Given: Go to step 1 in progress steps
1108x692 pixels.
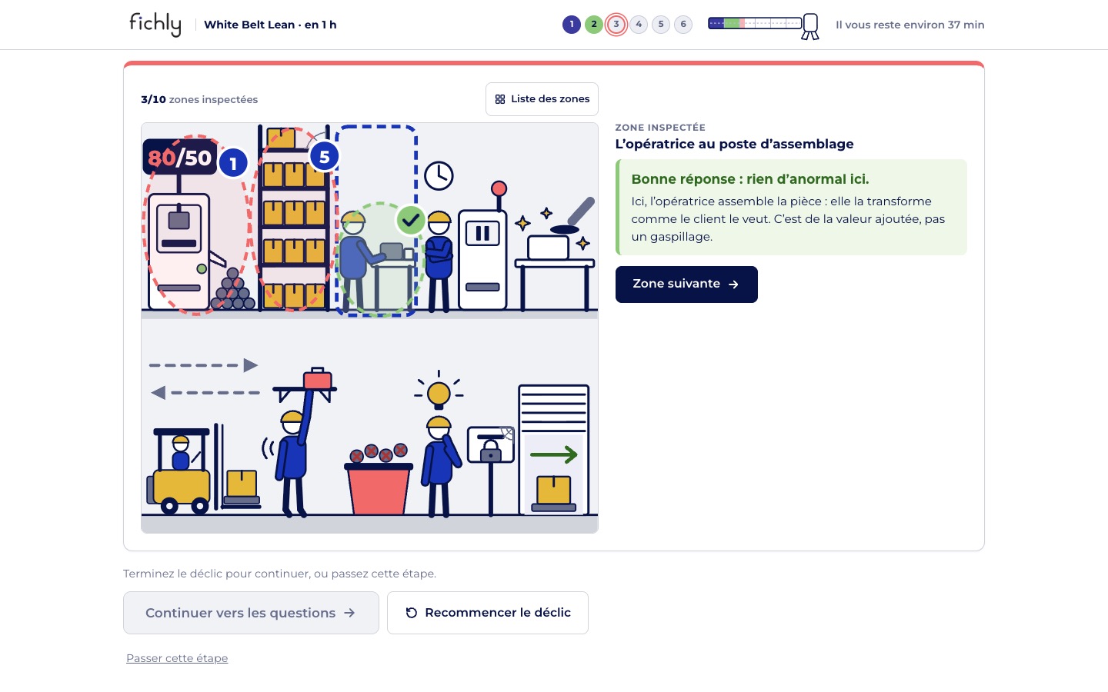Looking at the screenshot, I should click(572, 25).
